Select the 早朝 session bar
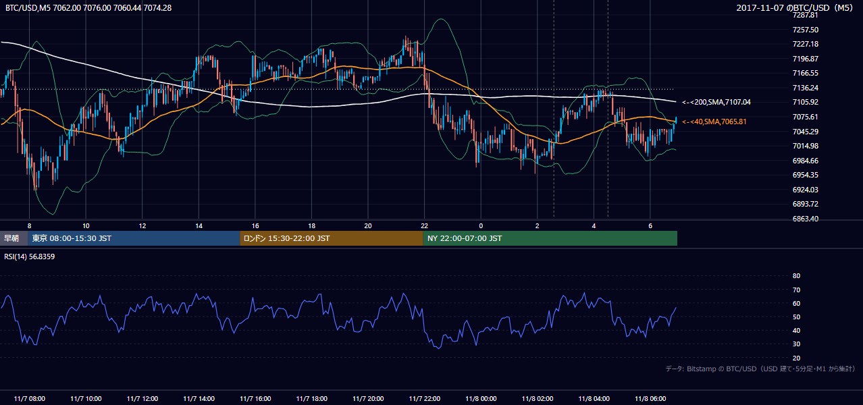The height and width of the screenshot is (405, 863). pyautogui.click(x=14, y=238)
